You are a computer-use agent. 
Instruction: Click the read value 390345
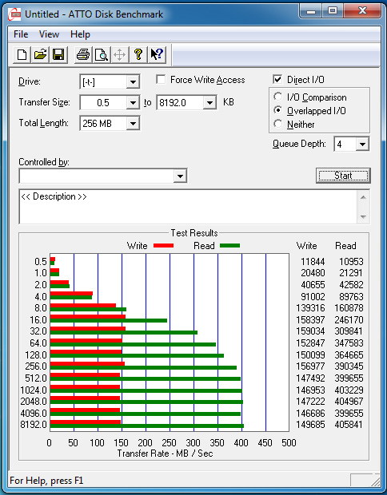click(349, 366)
